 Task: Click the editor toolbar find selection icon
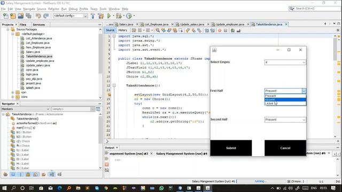pyautogui.click(x=158, y=30)
